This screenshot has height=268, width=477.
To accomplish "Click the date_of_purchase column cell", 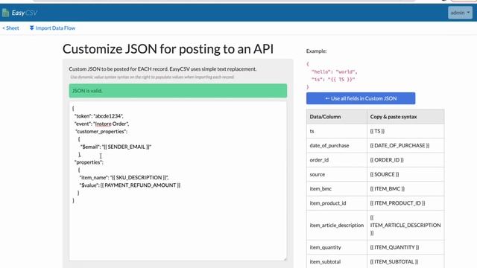I will [x=337, y=146].
